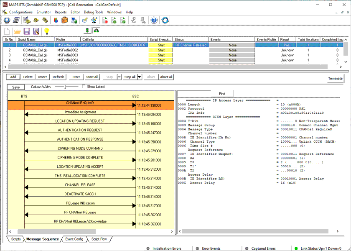Viewport: 351px width, 251px height.
Task: Click the call list scroll-up arrow
Action: (x=346, y=39)
